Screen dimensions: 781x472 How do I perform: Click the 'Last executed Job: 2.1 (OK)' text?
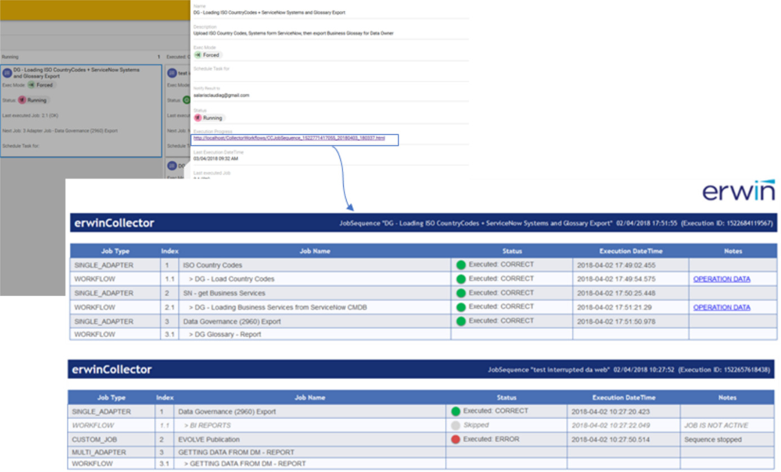pos(30,115)
